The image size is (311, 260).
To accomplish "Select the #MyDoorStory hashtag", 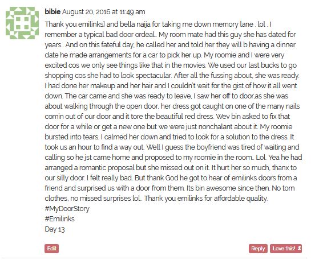I will [x=67, y=209].
